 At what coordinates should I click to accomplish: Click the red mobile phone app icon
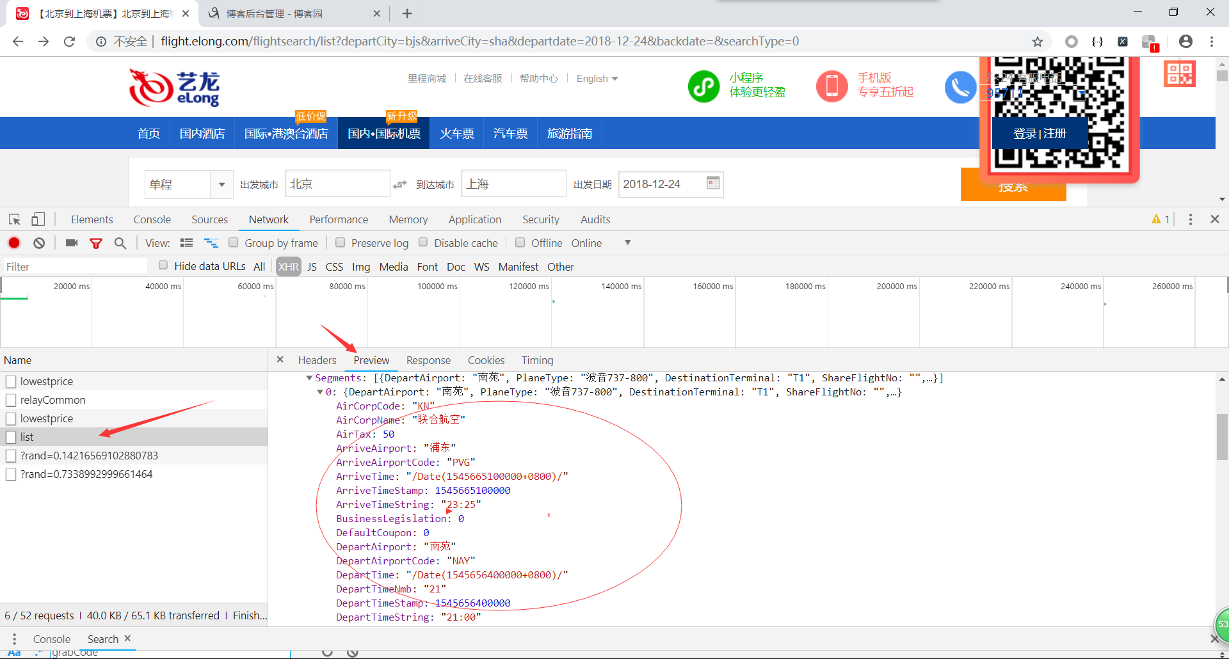(832, 86)
